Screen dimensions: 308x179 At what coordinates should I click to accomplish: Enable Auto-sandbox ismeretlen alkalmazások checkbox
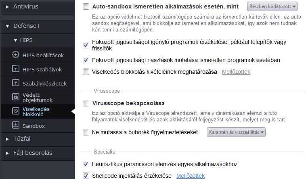click(86, 6)
